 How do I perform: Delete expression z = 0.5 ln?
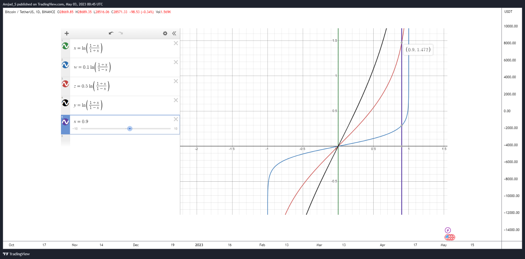click(176, 81)
